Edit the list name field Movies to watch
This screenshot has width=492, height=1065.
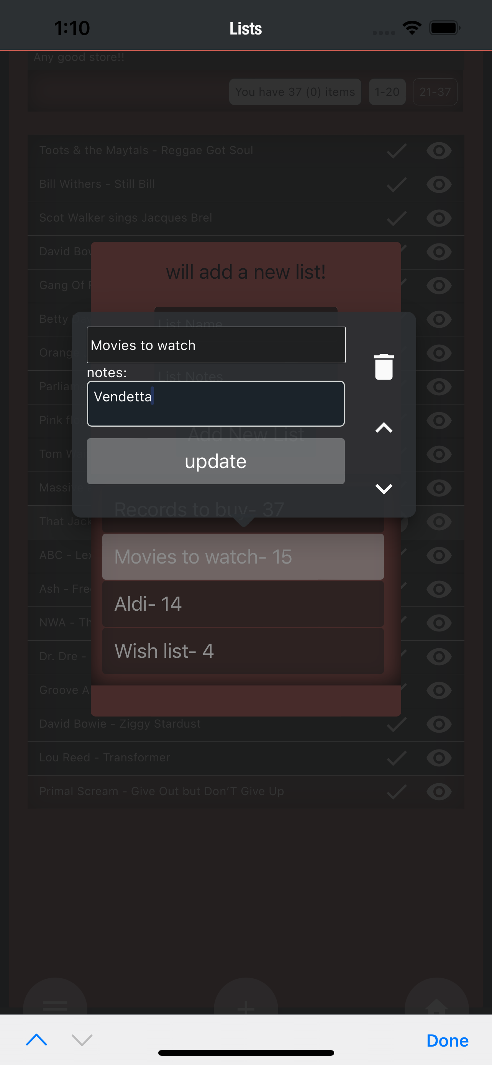[216, 345]
